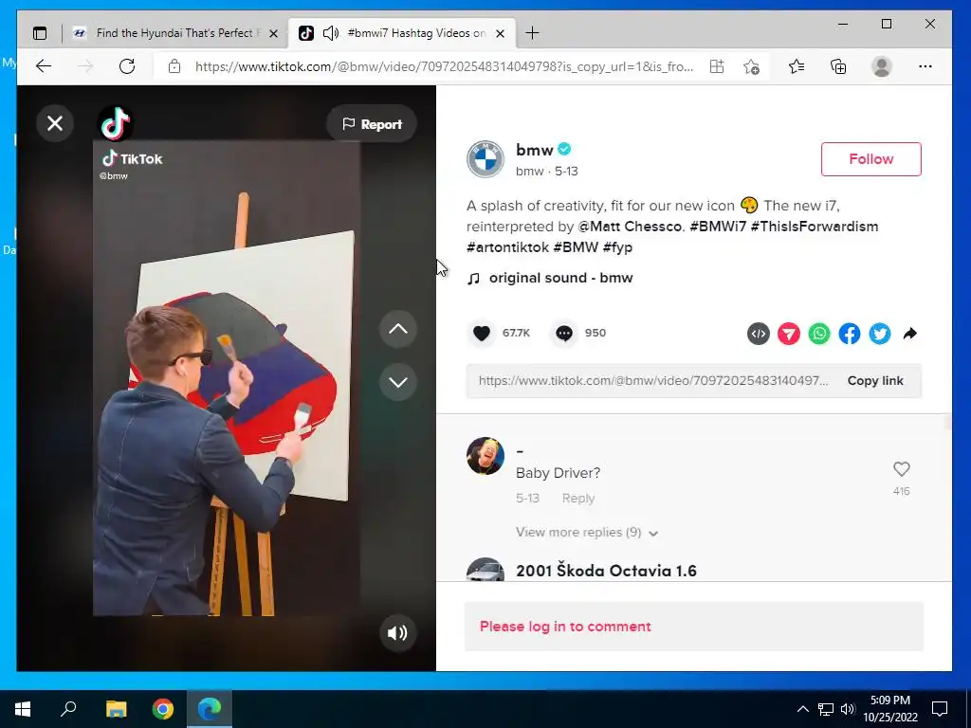This screenshot has width=971, height=728.
Task: Go back to the previous page
Action: click(44, 66)
